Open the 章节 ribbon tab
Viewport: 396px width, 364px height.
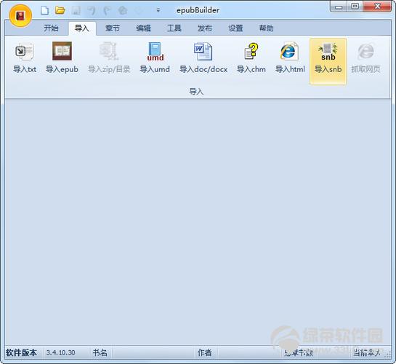tap(113, 28)
